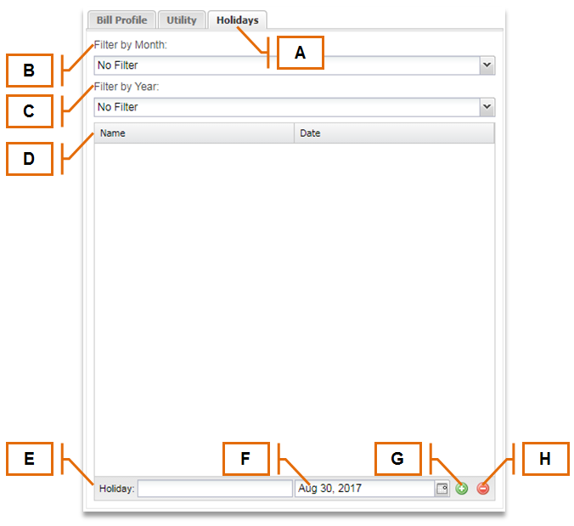Open the calendar date picker icon
Image resolution: width=574 pixels, height=526 pixels.
tap(442, 489)
